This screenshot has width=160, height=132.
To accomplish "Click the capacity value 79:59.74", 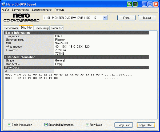I will (x=61, y=50).
